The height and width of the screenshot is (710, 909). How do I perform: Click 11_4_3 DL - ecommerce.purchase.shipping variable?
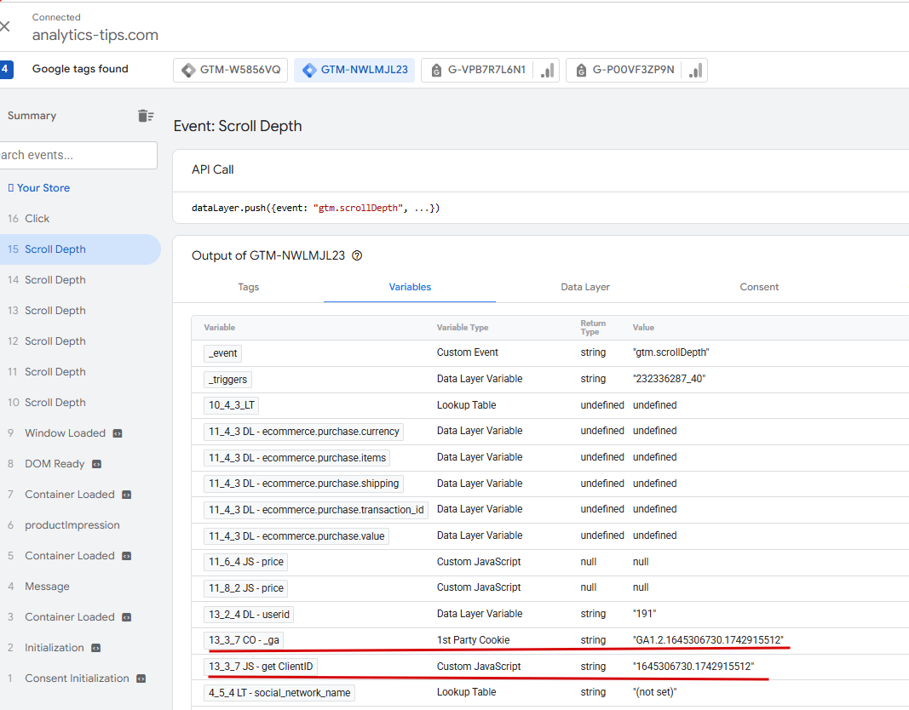[304, 484]
